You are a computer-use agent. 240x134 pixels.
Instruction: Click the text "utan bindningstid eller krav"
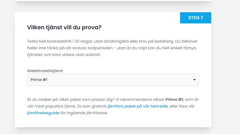click(117, 41)
